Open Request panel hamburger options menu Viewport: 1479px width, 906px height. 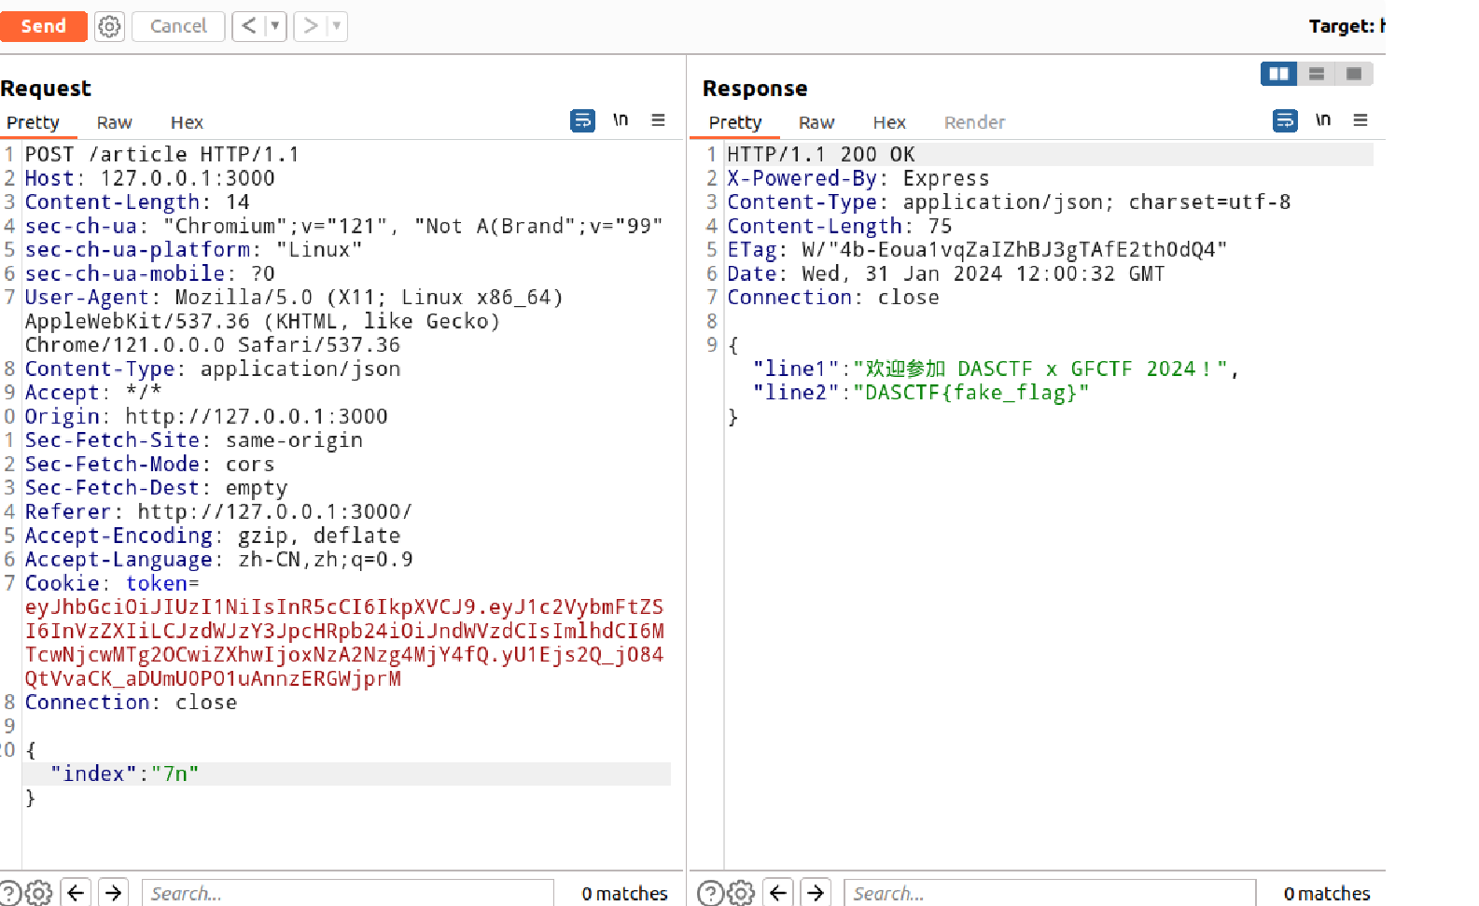tap(658, 120)
